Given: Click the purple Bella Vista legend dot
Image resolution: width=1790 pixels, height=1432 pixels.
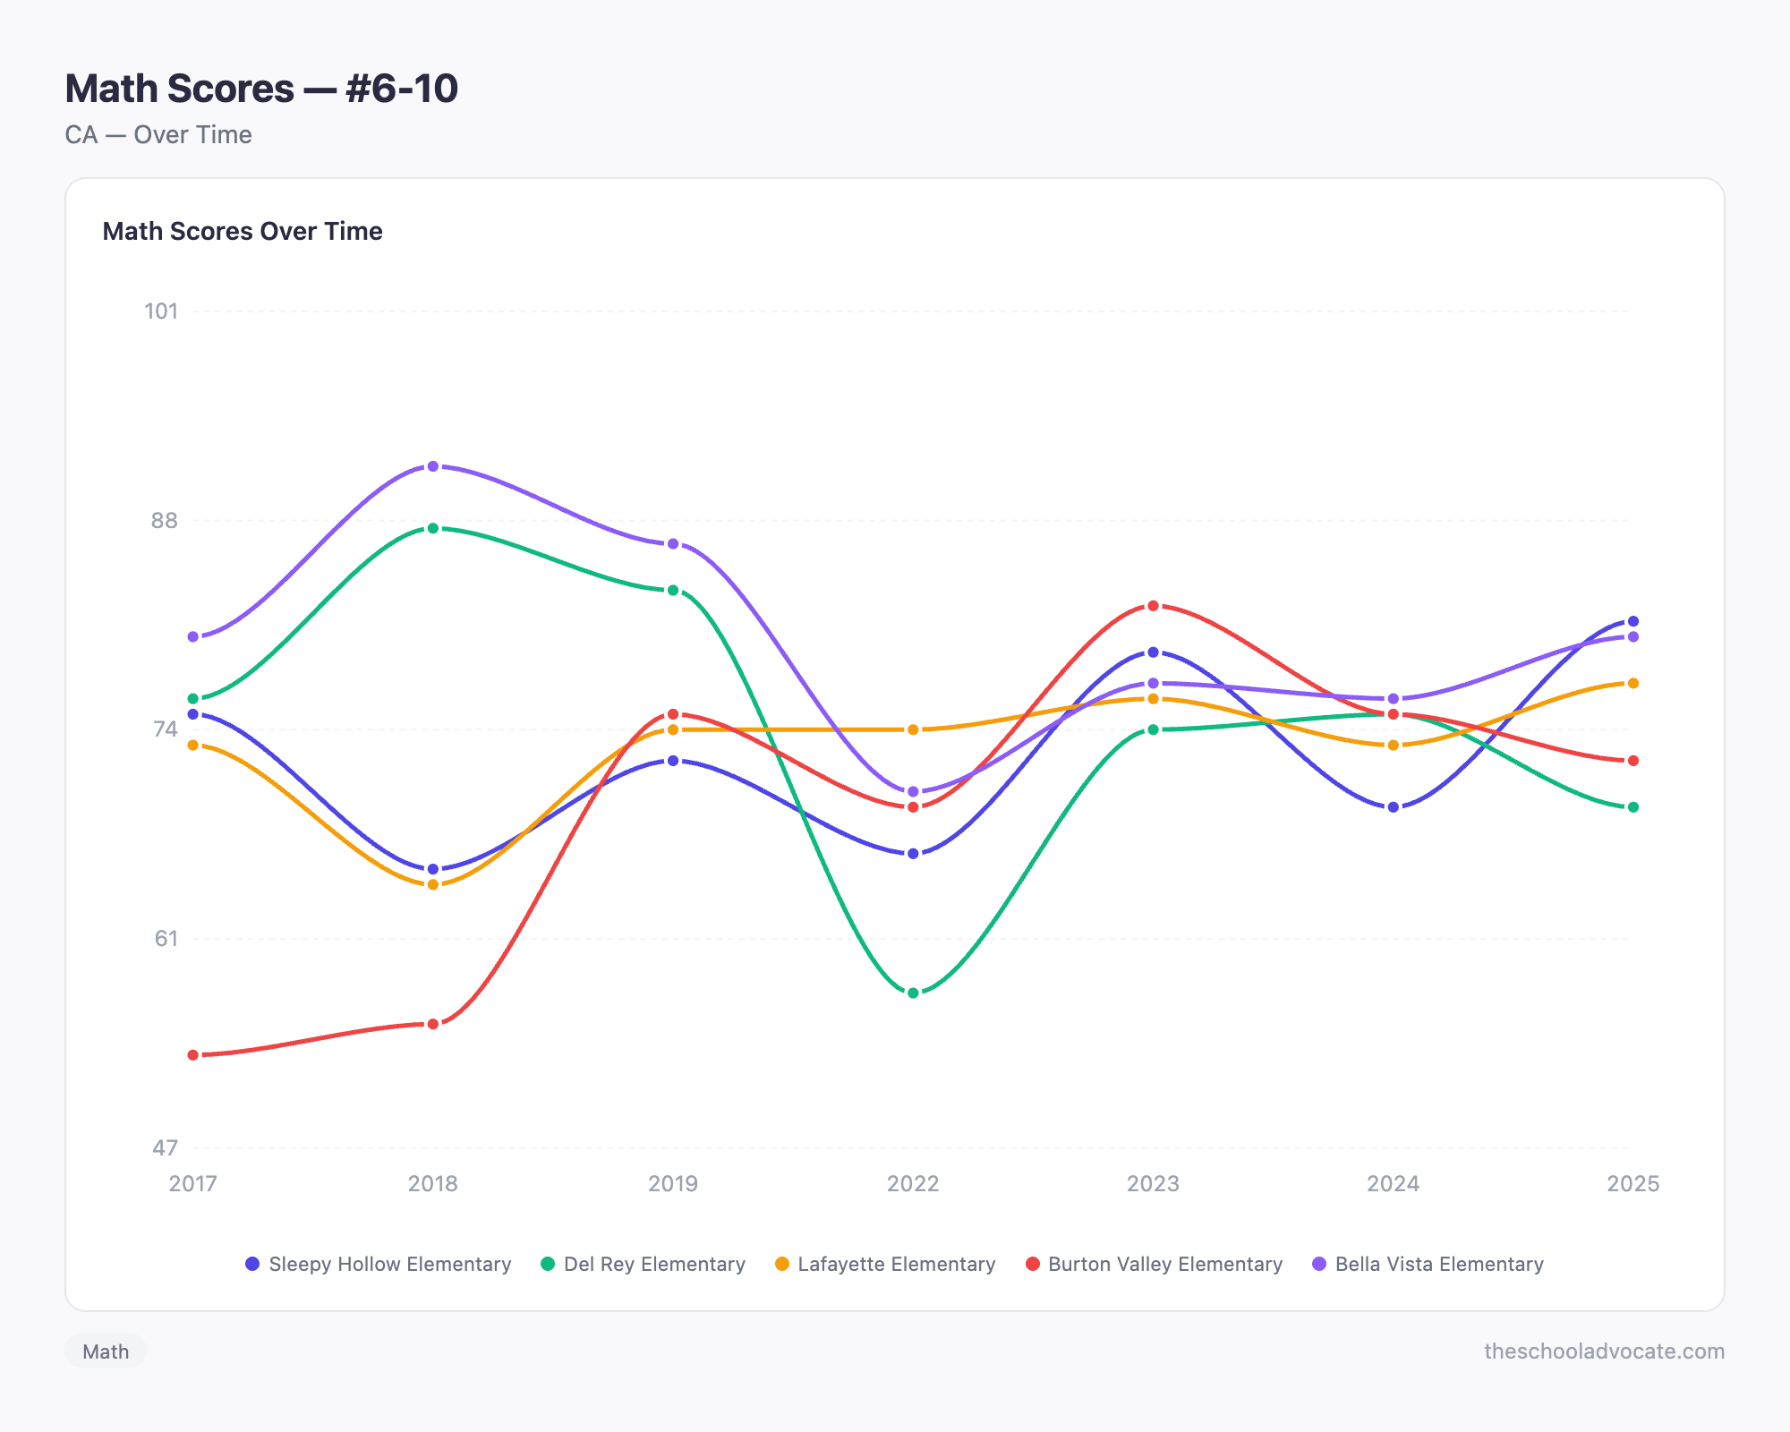Looking at the screenshot, I should point(1319,1264).
